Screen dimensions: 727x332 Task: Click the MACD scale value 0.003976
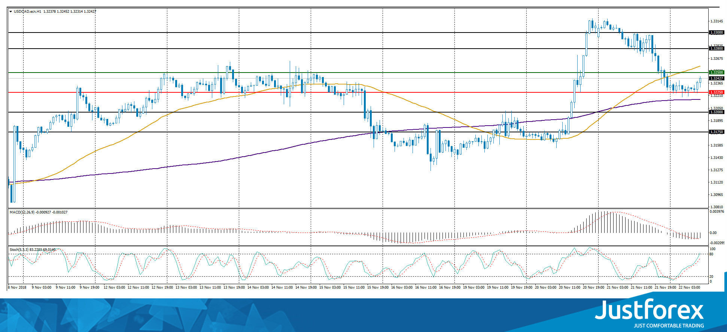tap(717, 212)
